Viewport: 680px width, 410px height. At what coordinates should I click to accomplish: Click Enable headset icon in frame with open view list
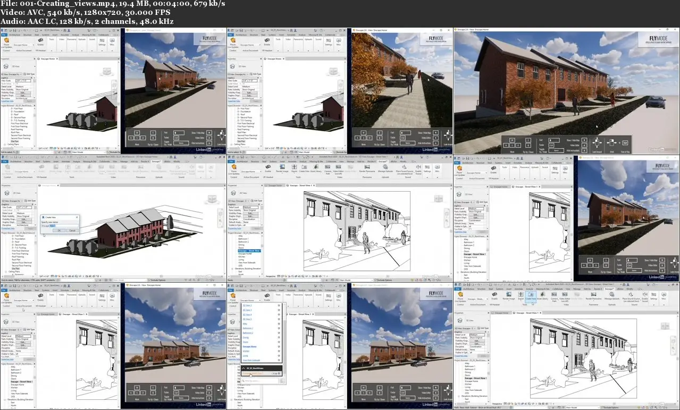[x=267, y=295]
